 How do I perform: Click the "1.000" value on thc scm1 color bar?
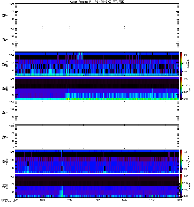tap(185, 176)
